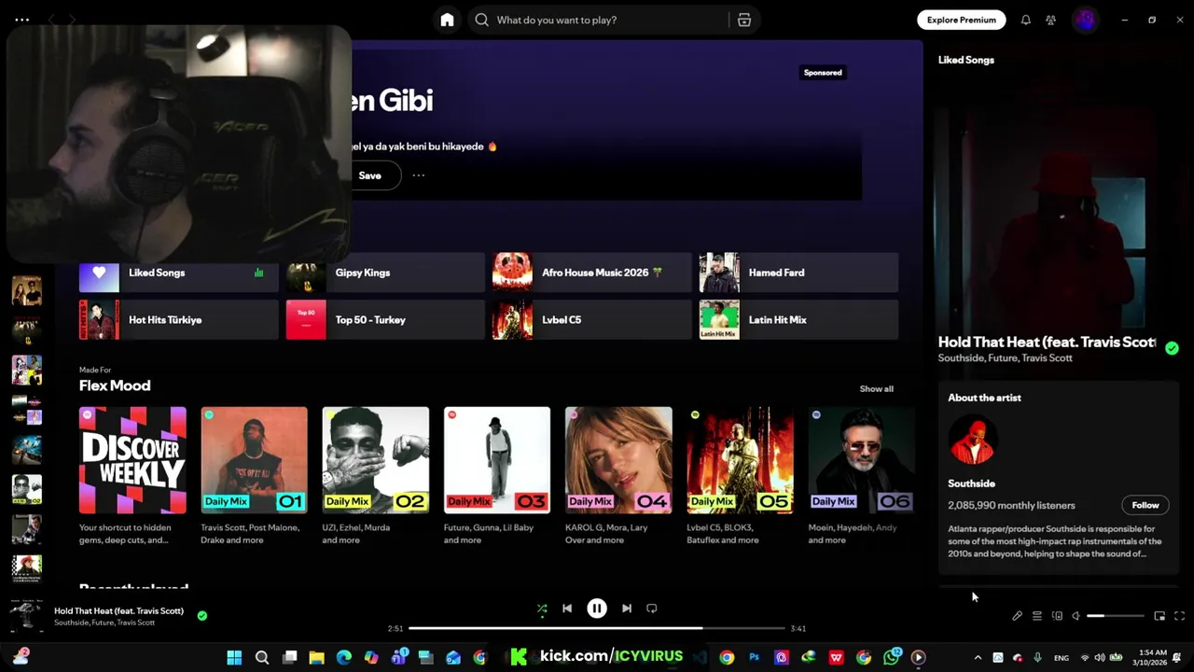The width and height of the screenshot is (1194, 672).
Task: Open Southside artist name link
Action: tap(971, 483)
